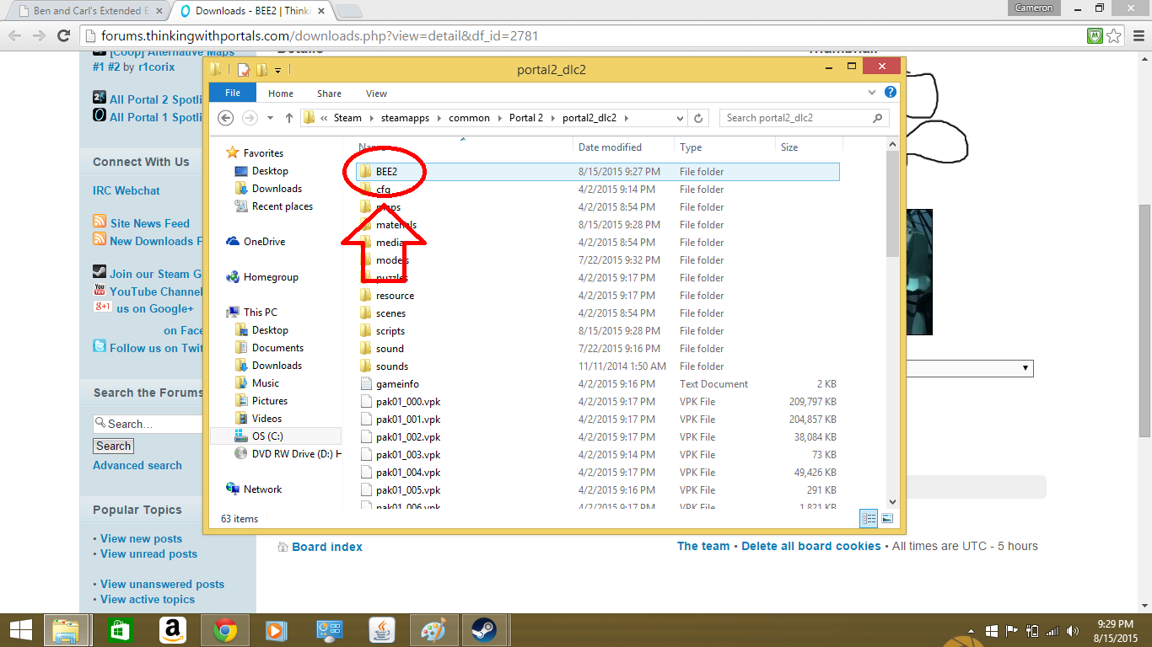Image resolution: width=1152 pixels, height=647 pixels.
Task: Open the Home ribbon tab
Action: click(281, 94)
